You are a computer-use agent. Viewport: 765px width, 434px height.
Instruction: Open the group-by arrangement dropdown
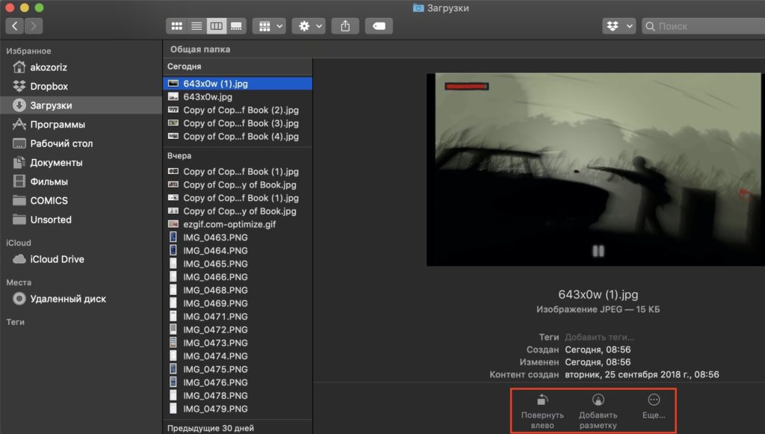coord(269,26)
